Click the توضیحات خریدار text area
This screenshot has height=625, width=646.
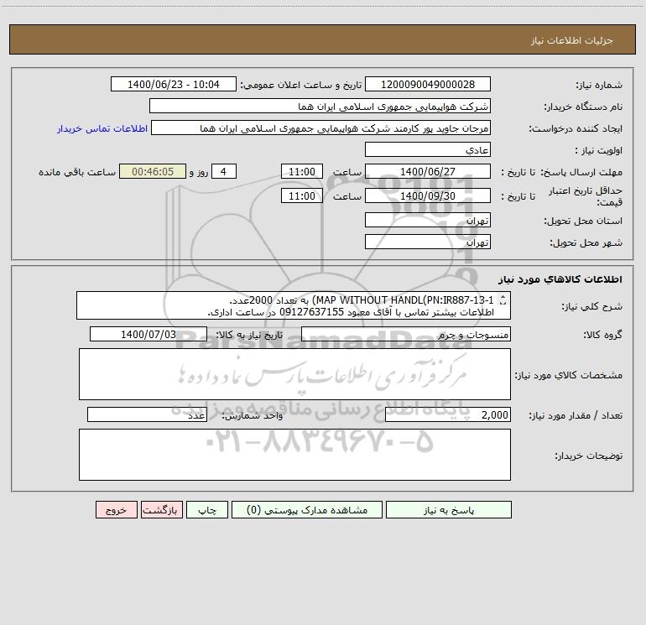294,455
